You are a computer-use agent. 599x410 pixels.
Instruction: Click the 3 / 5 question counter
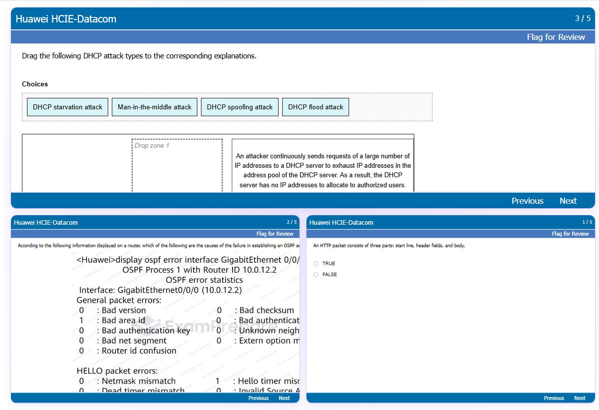tap(583, 18)
